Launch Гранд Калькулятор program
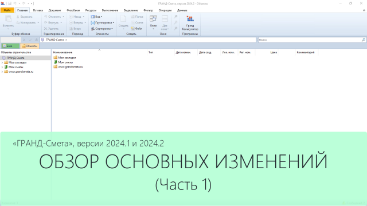The width and height of the screenshot is (367, 206). click(x=190, y=23)
